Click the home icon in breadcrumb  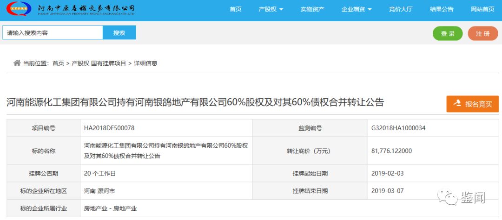coord(17,63)
